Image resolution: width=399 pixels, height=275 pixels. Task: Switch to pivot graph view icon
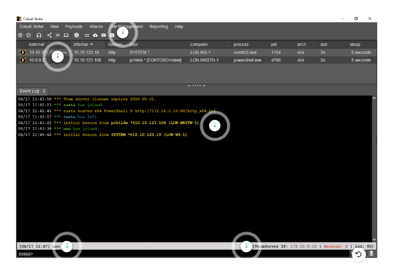click(x=49, y=35)
